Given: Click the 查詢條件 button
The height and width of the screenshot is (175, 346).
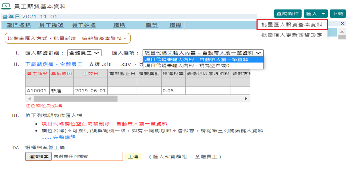Looking at the screenshot, I should coord(287,13).
